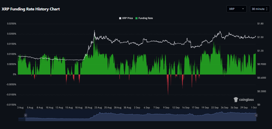Viewport: 272px width, 129px height.
Task: Click the $1.50 price axis label
Action: pyautogui.click(x=261, y=37)
